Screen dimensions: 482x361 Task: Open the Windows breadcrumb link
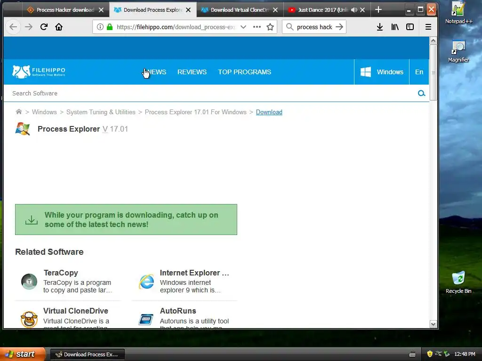(44, 112)
